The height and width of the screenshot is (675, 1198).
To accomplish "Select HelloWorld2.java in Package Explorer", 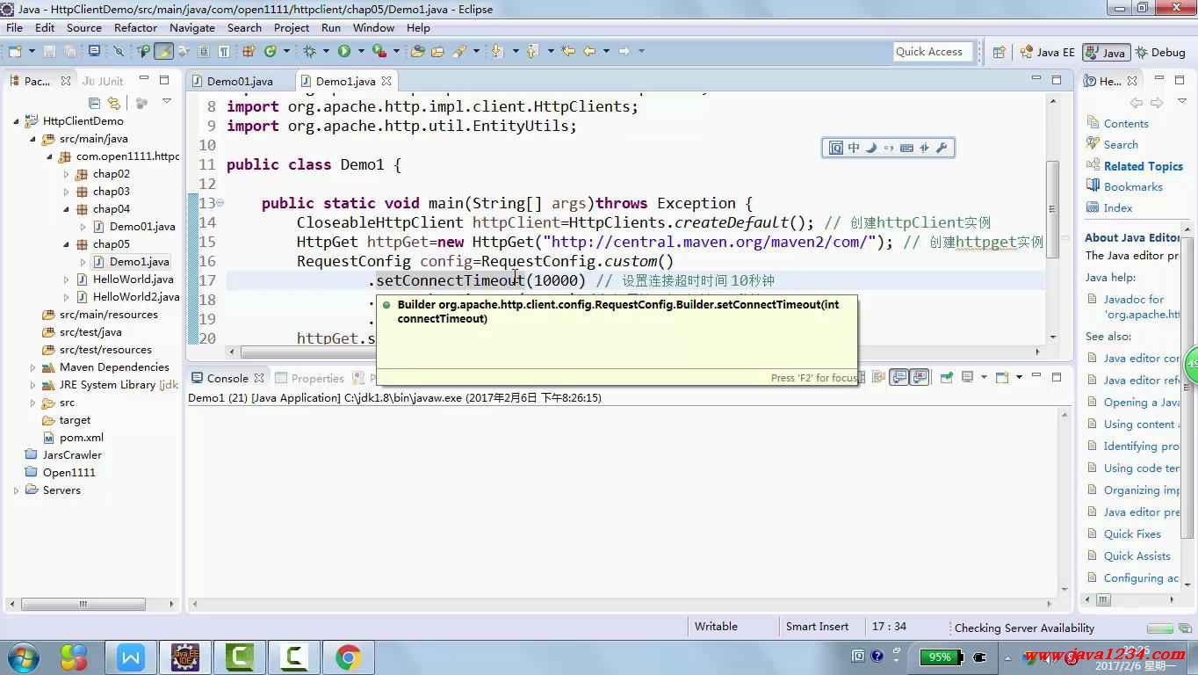I will click(135, 297).
